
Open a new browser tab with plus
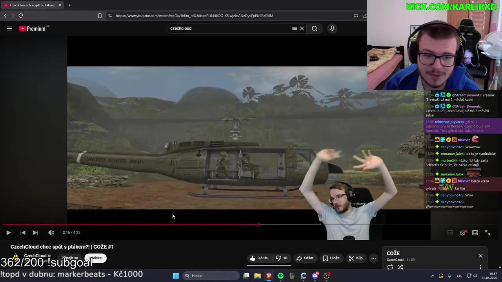tap(69, 5)
